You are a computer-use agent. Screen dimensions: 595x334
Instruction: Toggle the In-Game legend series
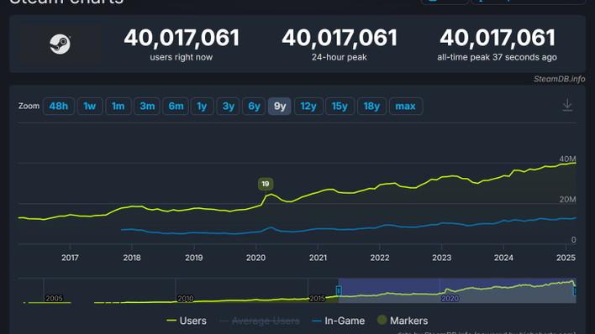coord(338,321)
